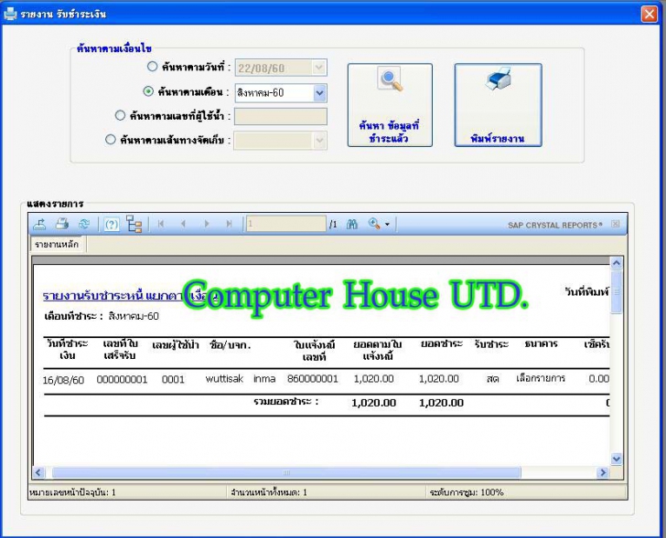Click name wuttisak in report
This screenshot has height=538, width=666.
(x=224, y=378)
